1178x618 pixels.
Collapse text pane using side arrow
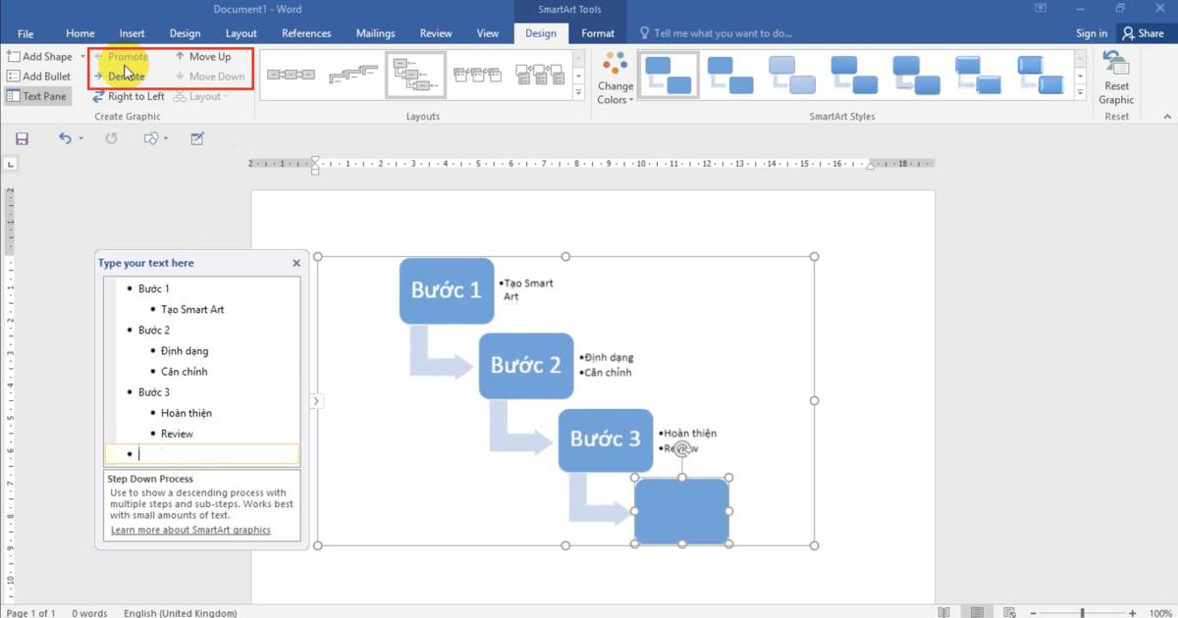click(x=315, y=400)
